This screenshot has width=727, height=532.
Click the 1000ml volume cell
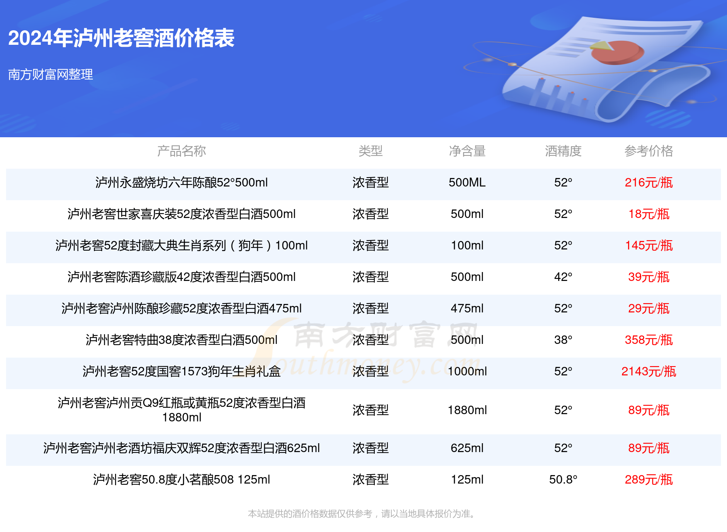[x=467, y=371]
